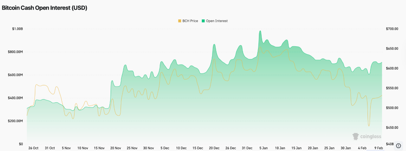Click the green Open Interest color swatch

point(203,21)
